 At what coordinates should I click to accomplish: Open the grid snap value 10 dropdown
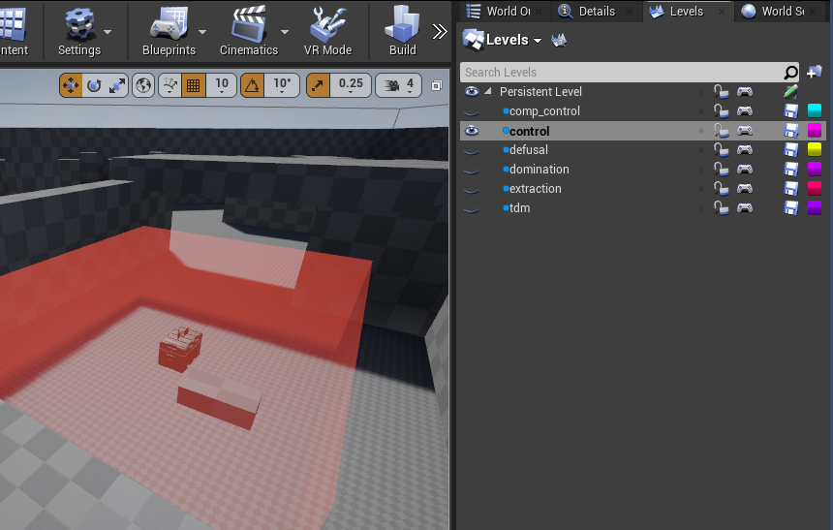[222, 85]
